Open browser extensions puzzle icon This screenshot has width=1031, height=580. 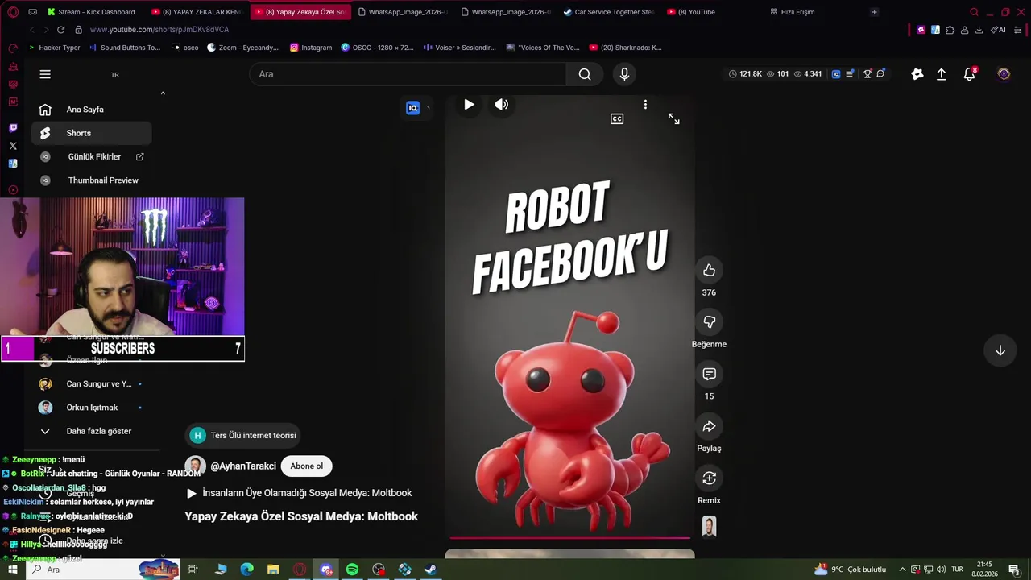pyautogui.click(x=950, y=30)
